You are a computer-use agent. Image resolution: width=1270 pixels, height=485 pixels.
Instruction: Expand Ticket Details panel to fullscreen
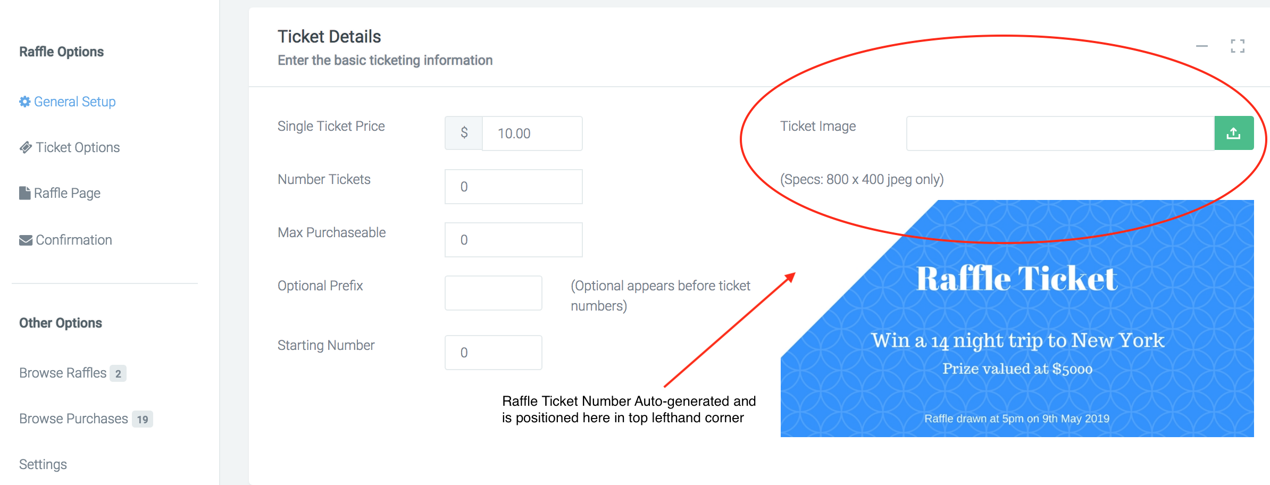[x=1237, y=46]
